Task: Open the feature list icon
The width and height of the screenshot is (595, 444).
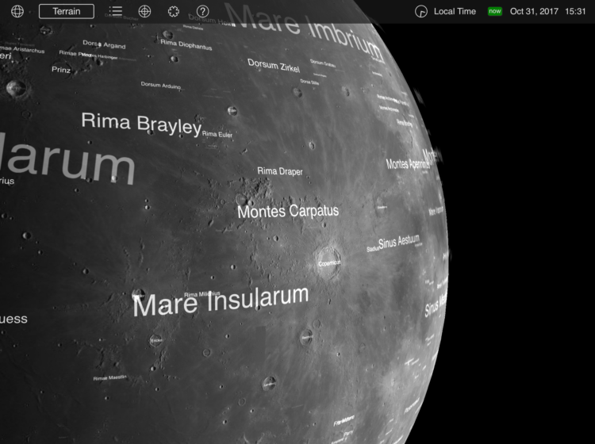Action: (x=115, y=11)
